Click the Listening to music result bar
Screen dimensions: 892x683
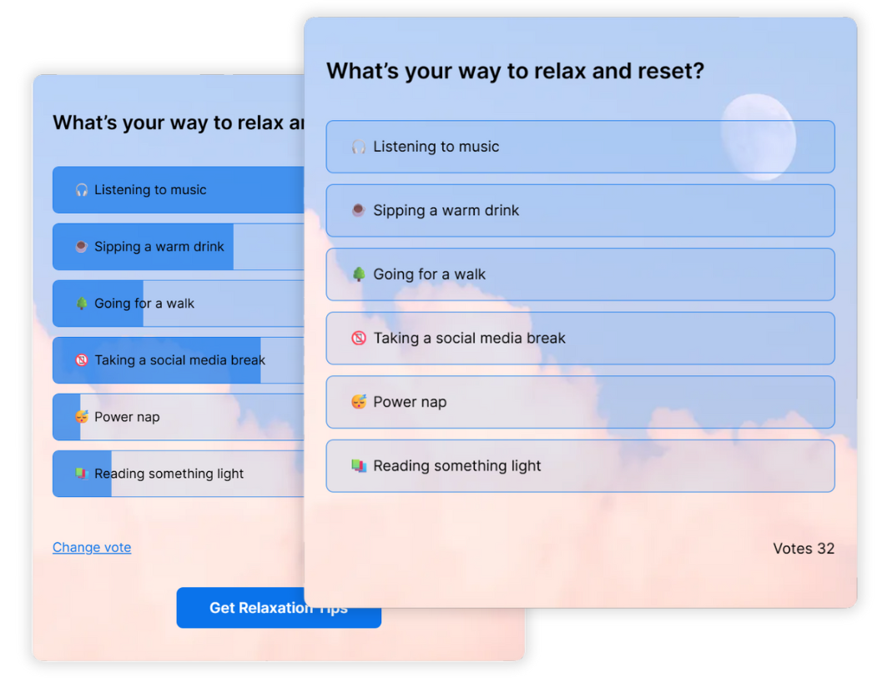tap(178, 190)
